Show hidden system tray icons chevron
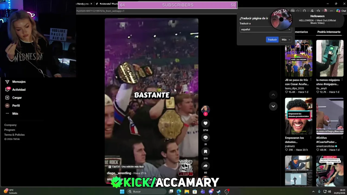Viewport: 347px width, 195px height. point(313,191)
